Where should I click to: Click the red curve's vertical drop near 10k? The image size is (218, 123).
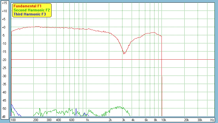(x=162, y=81)
